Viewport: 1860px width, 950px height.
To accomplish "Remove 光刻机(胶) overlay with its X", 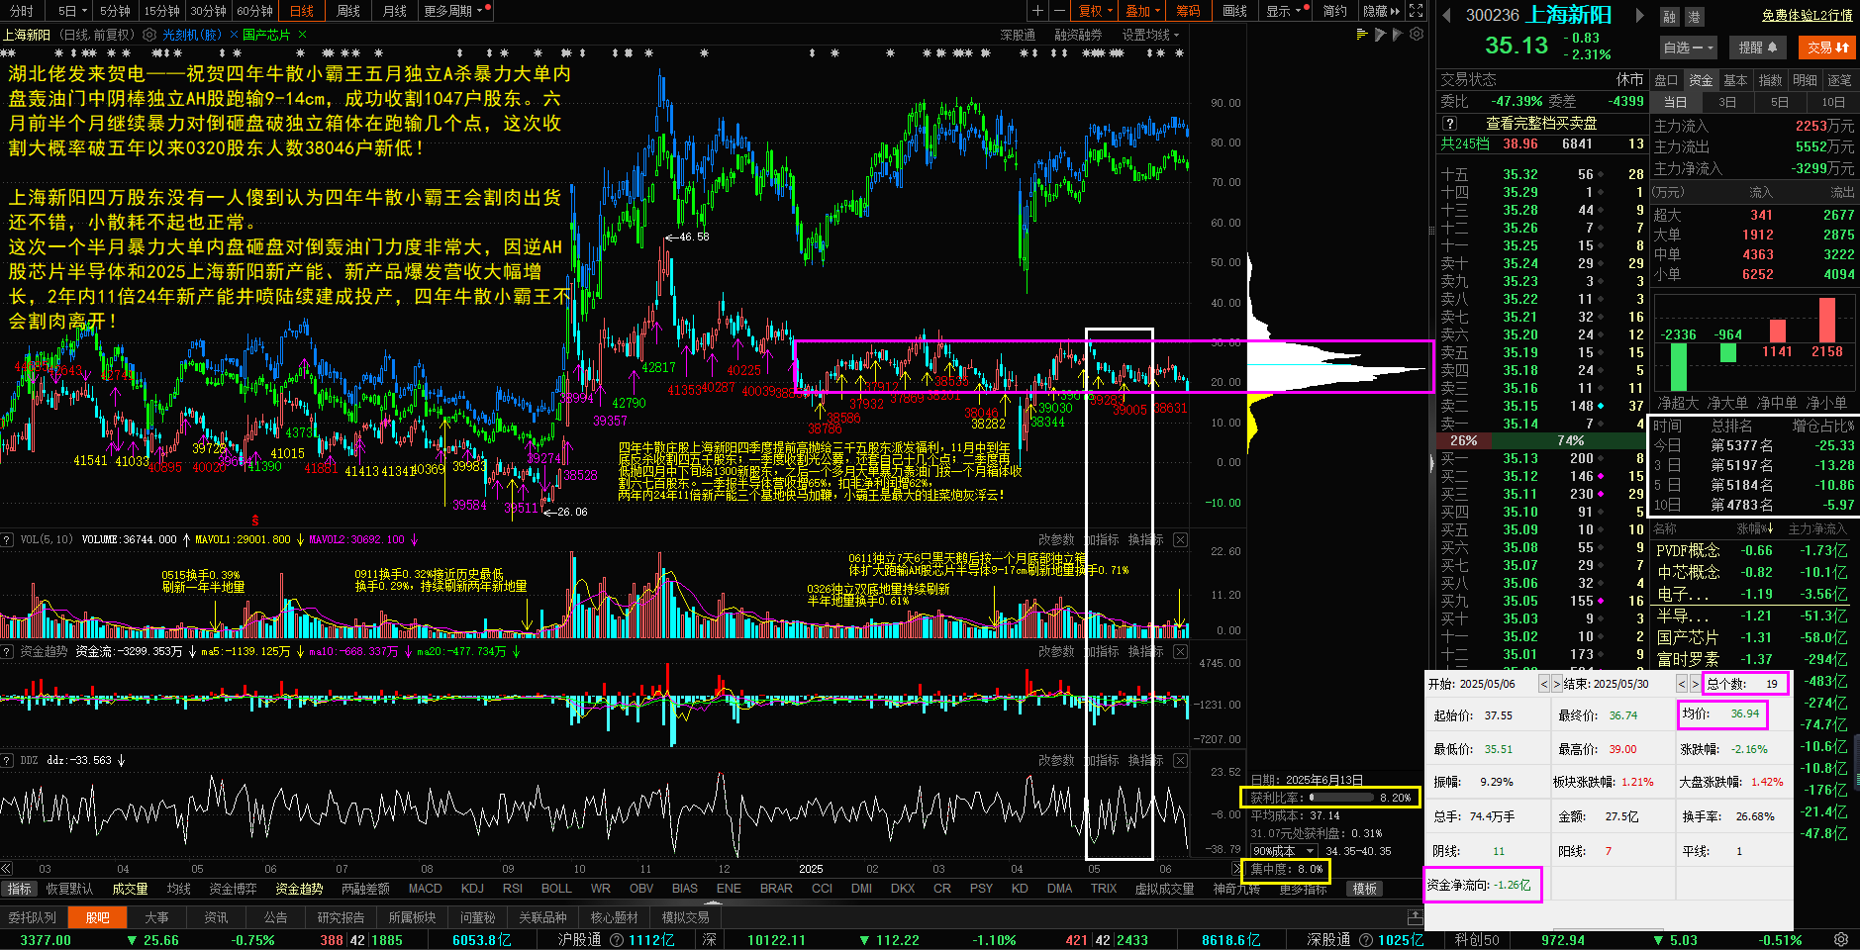I will click(x=235, y=35).
